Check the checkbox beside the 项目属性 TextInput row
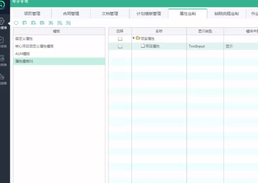 (120, 46)
